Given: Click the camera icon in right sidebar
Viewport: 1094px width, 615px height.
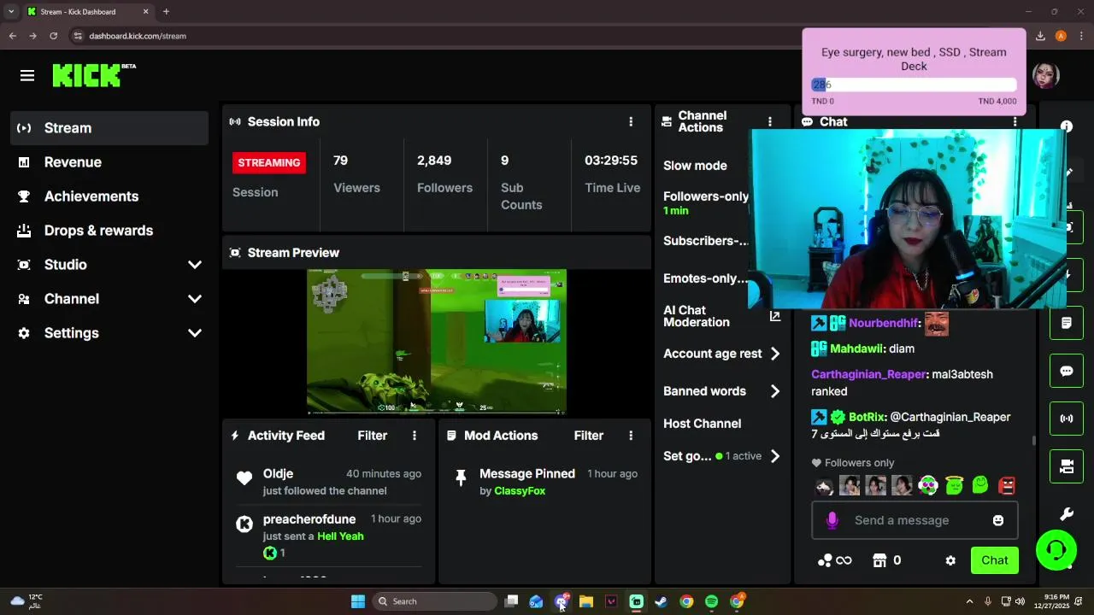Looking at the screenshot, I should coord(1067,466).
